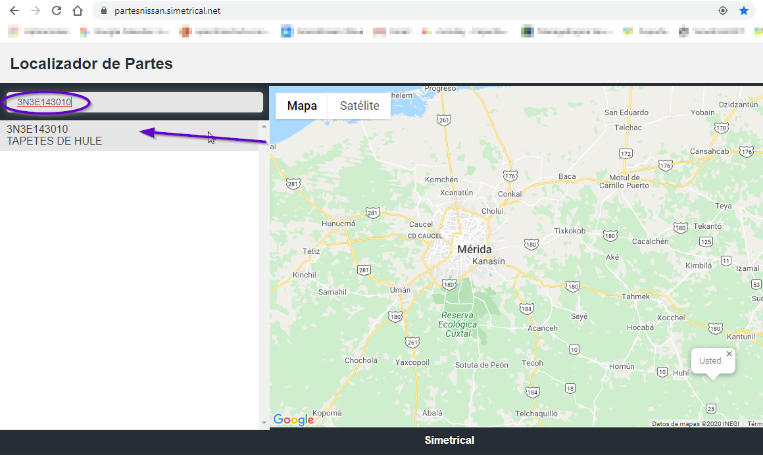Screen dimensions: 763x455
Task: Click the Caucel label on map
Action: [421, 224]
